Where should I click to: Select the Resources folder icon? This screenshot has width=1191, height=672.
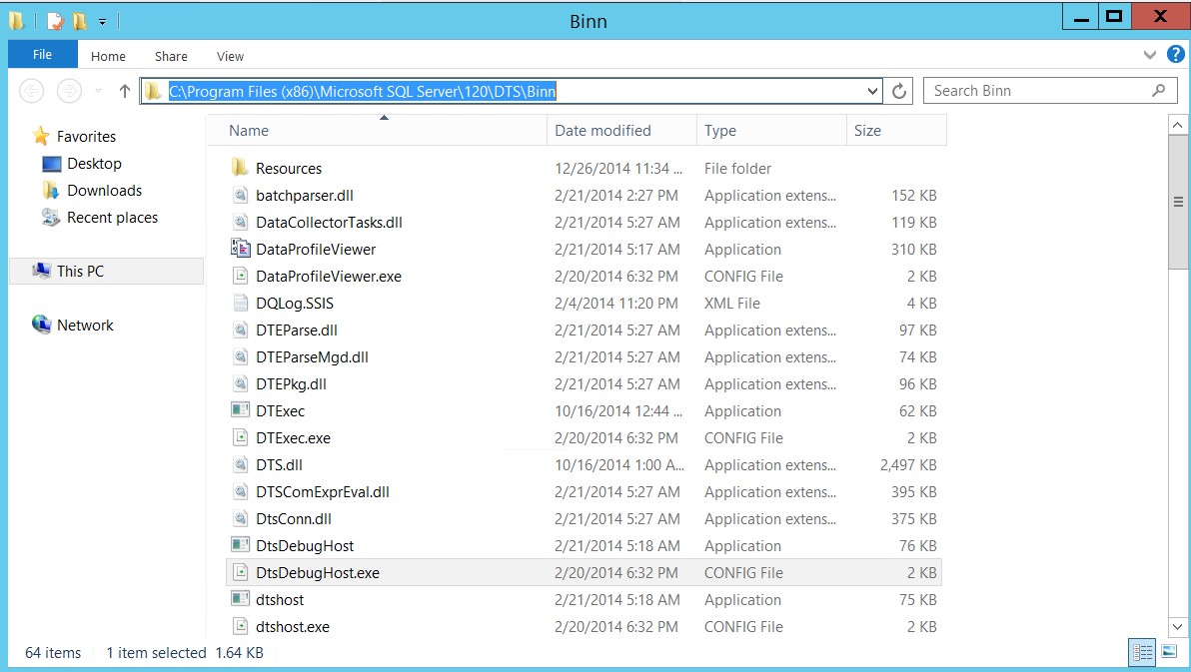pos(240,169)
